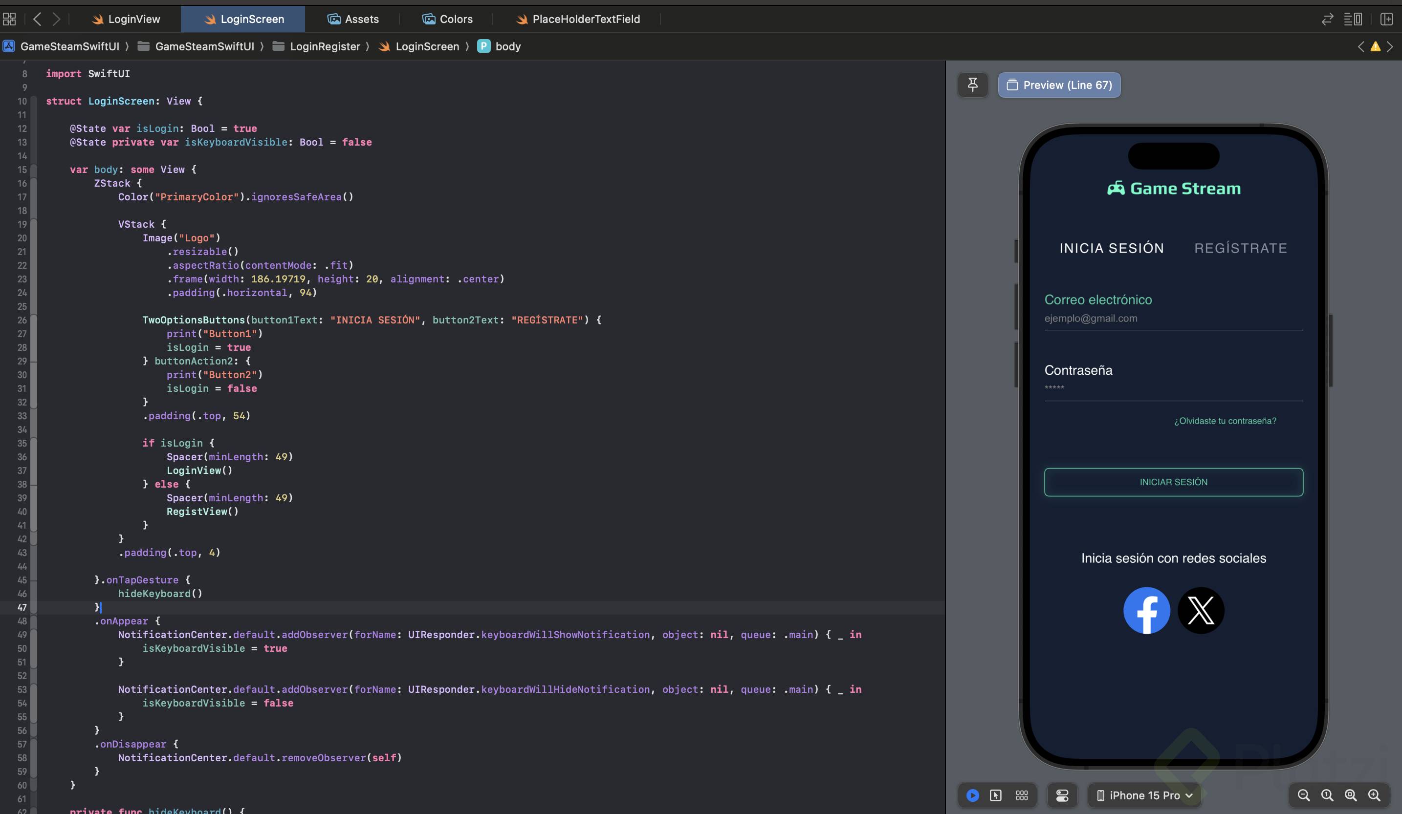Select Preview (Line 67) button
1402x814 pixels.
pos(1059,85)
